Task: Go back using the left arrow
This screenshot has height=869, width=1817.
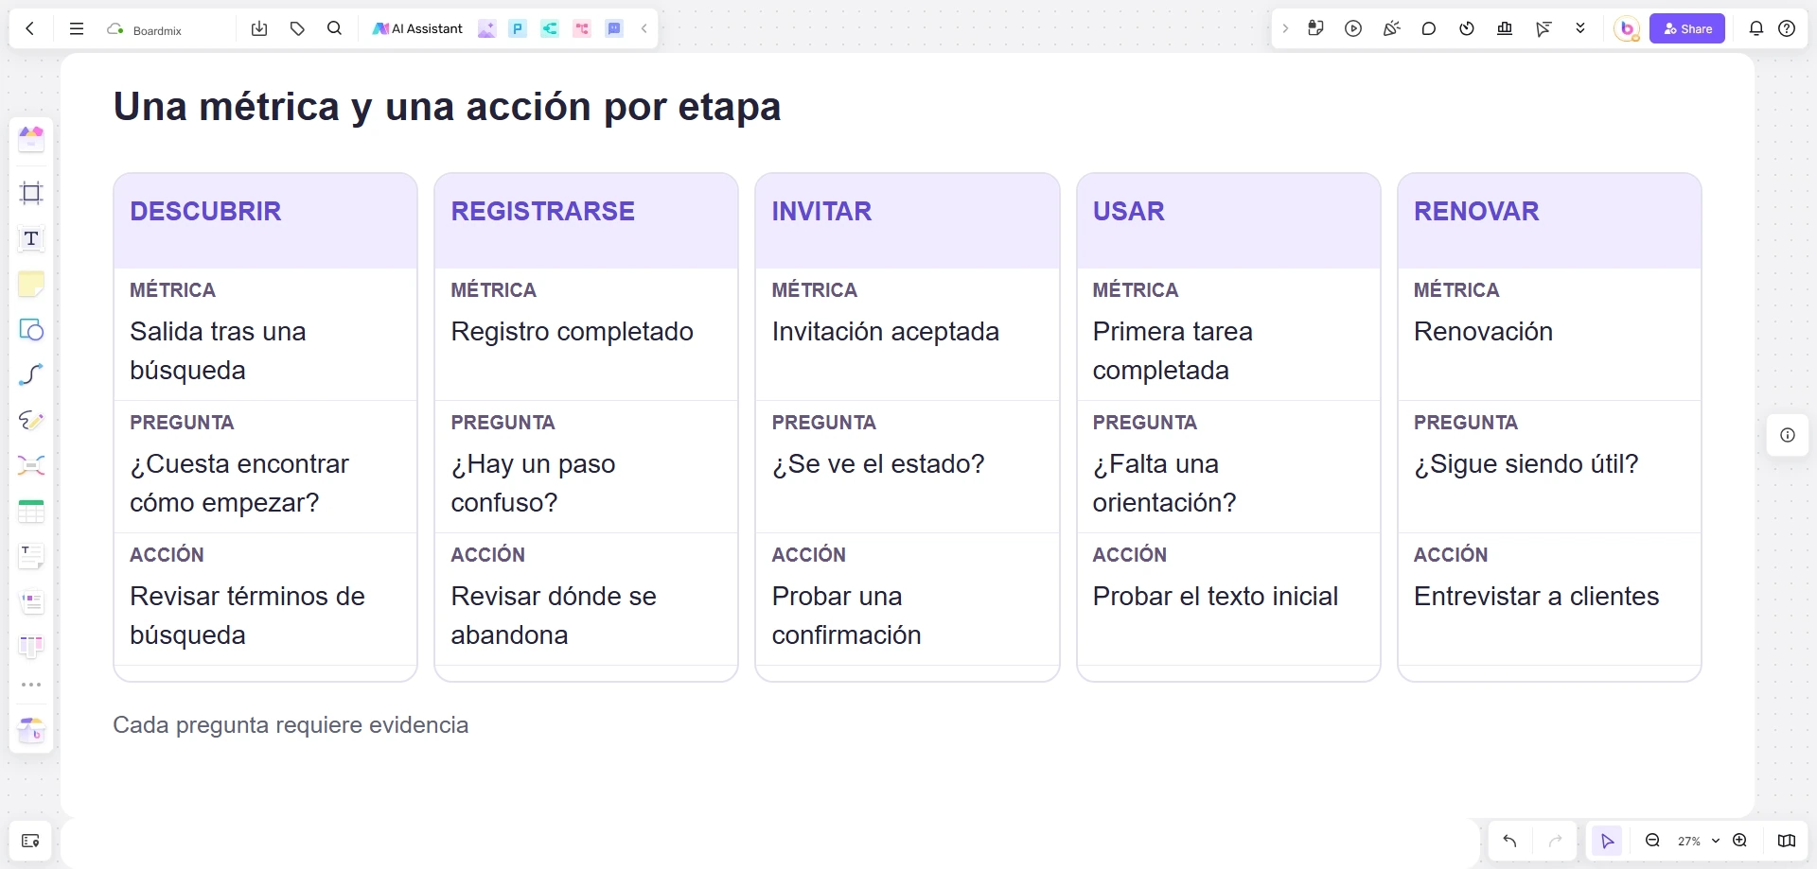Action: pos(30,28)
